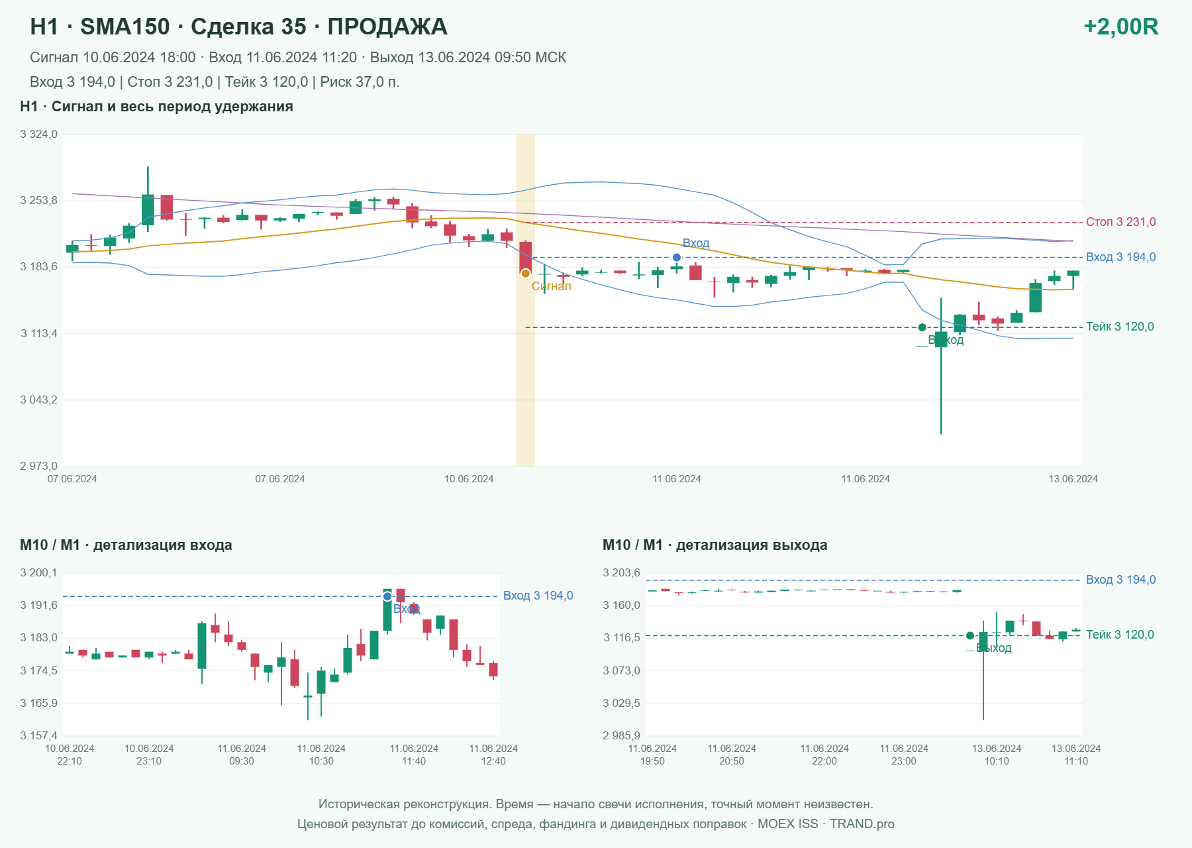The width and height of the screenshot is (1192, 848).
Task: Click the 'Вход 3 194,0' label right of the H1 chart
Action: [1120, 257]
